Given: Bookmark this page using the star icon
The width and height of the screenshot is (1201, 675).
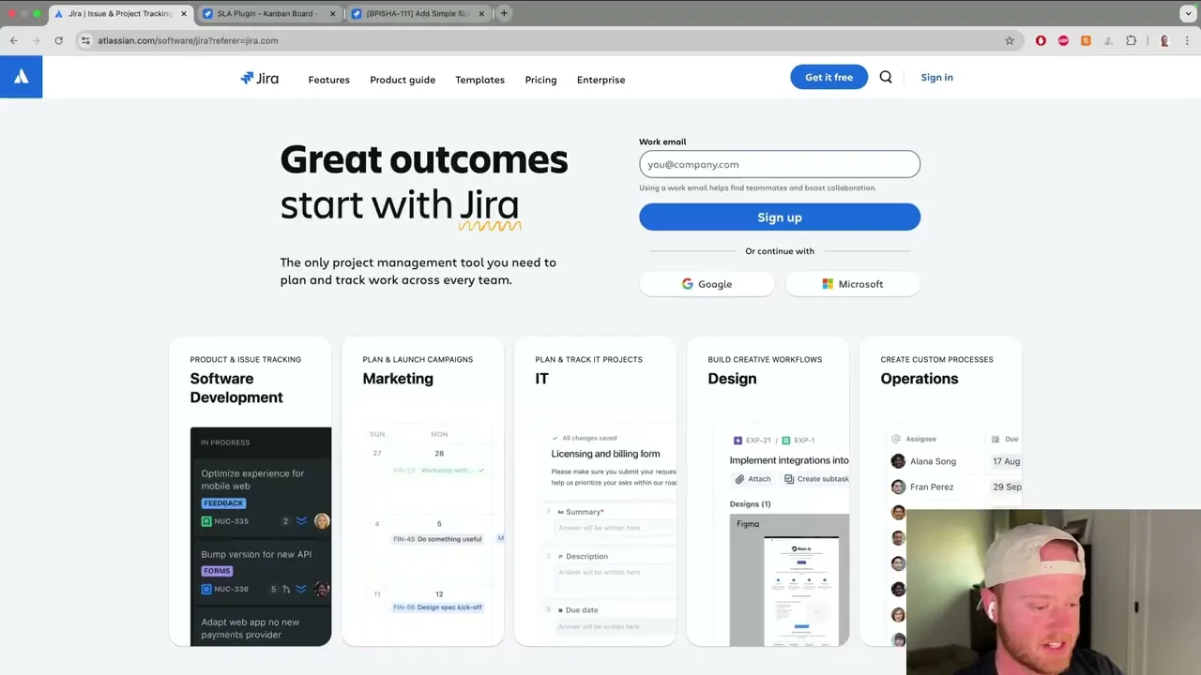Looking at the screenshot, I should point(1010,40).
